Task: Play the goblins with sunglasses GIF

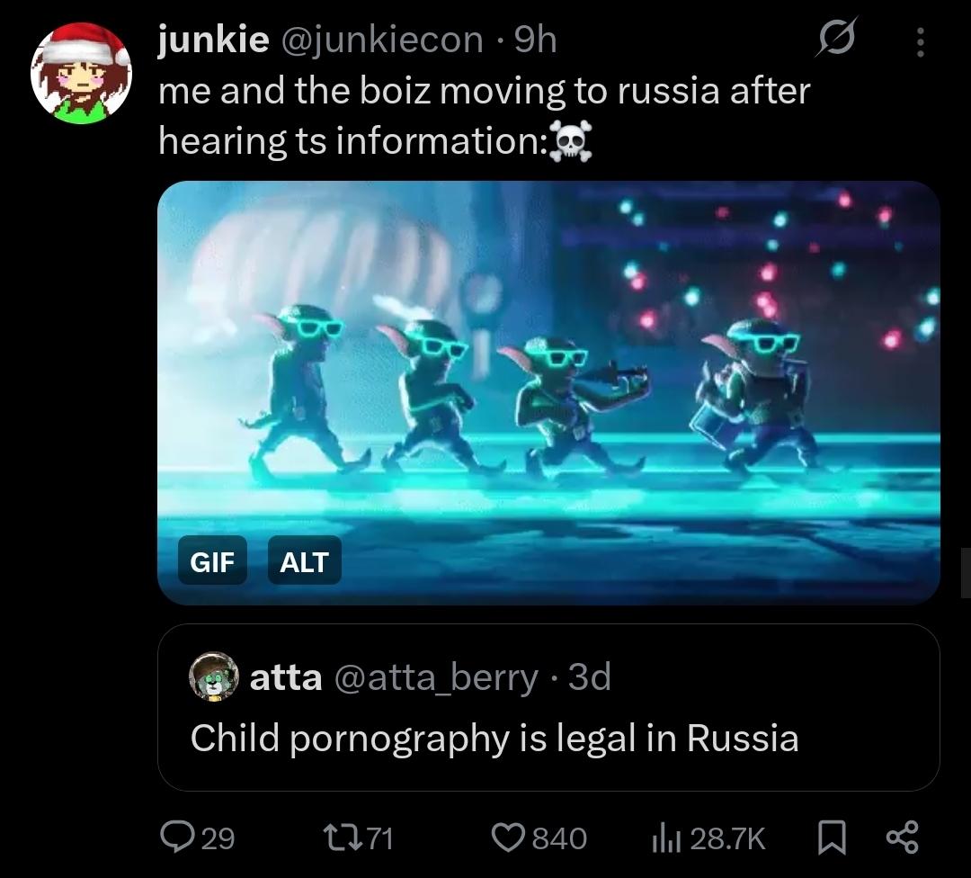Action: 548,392
